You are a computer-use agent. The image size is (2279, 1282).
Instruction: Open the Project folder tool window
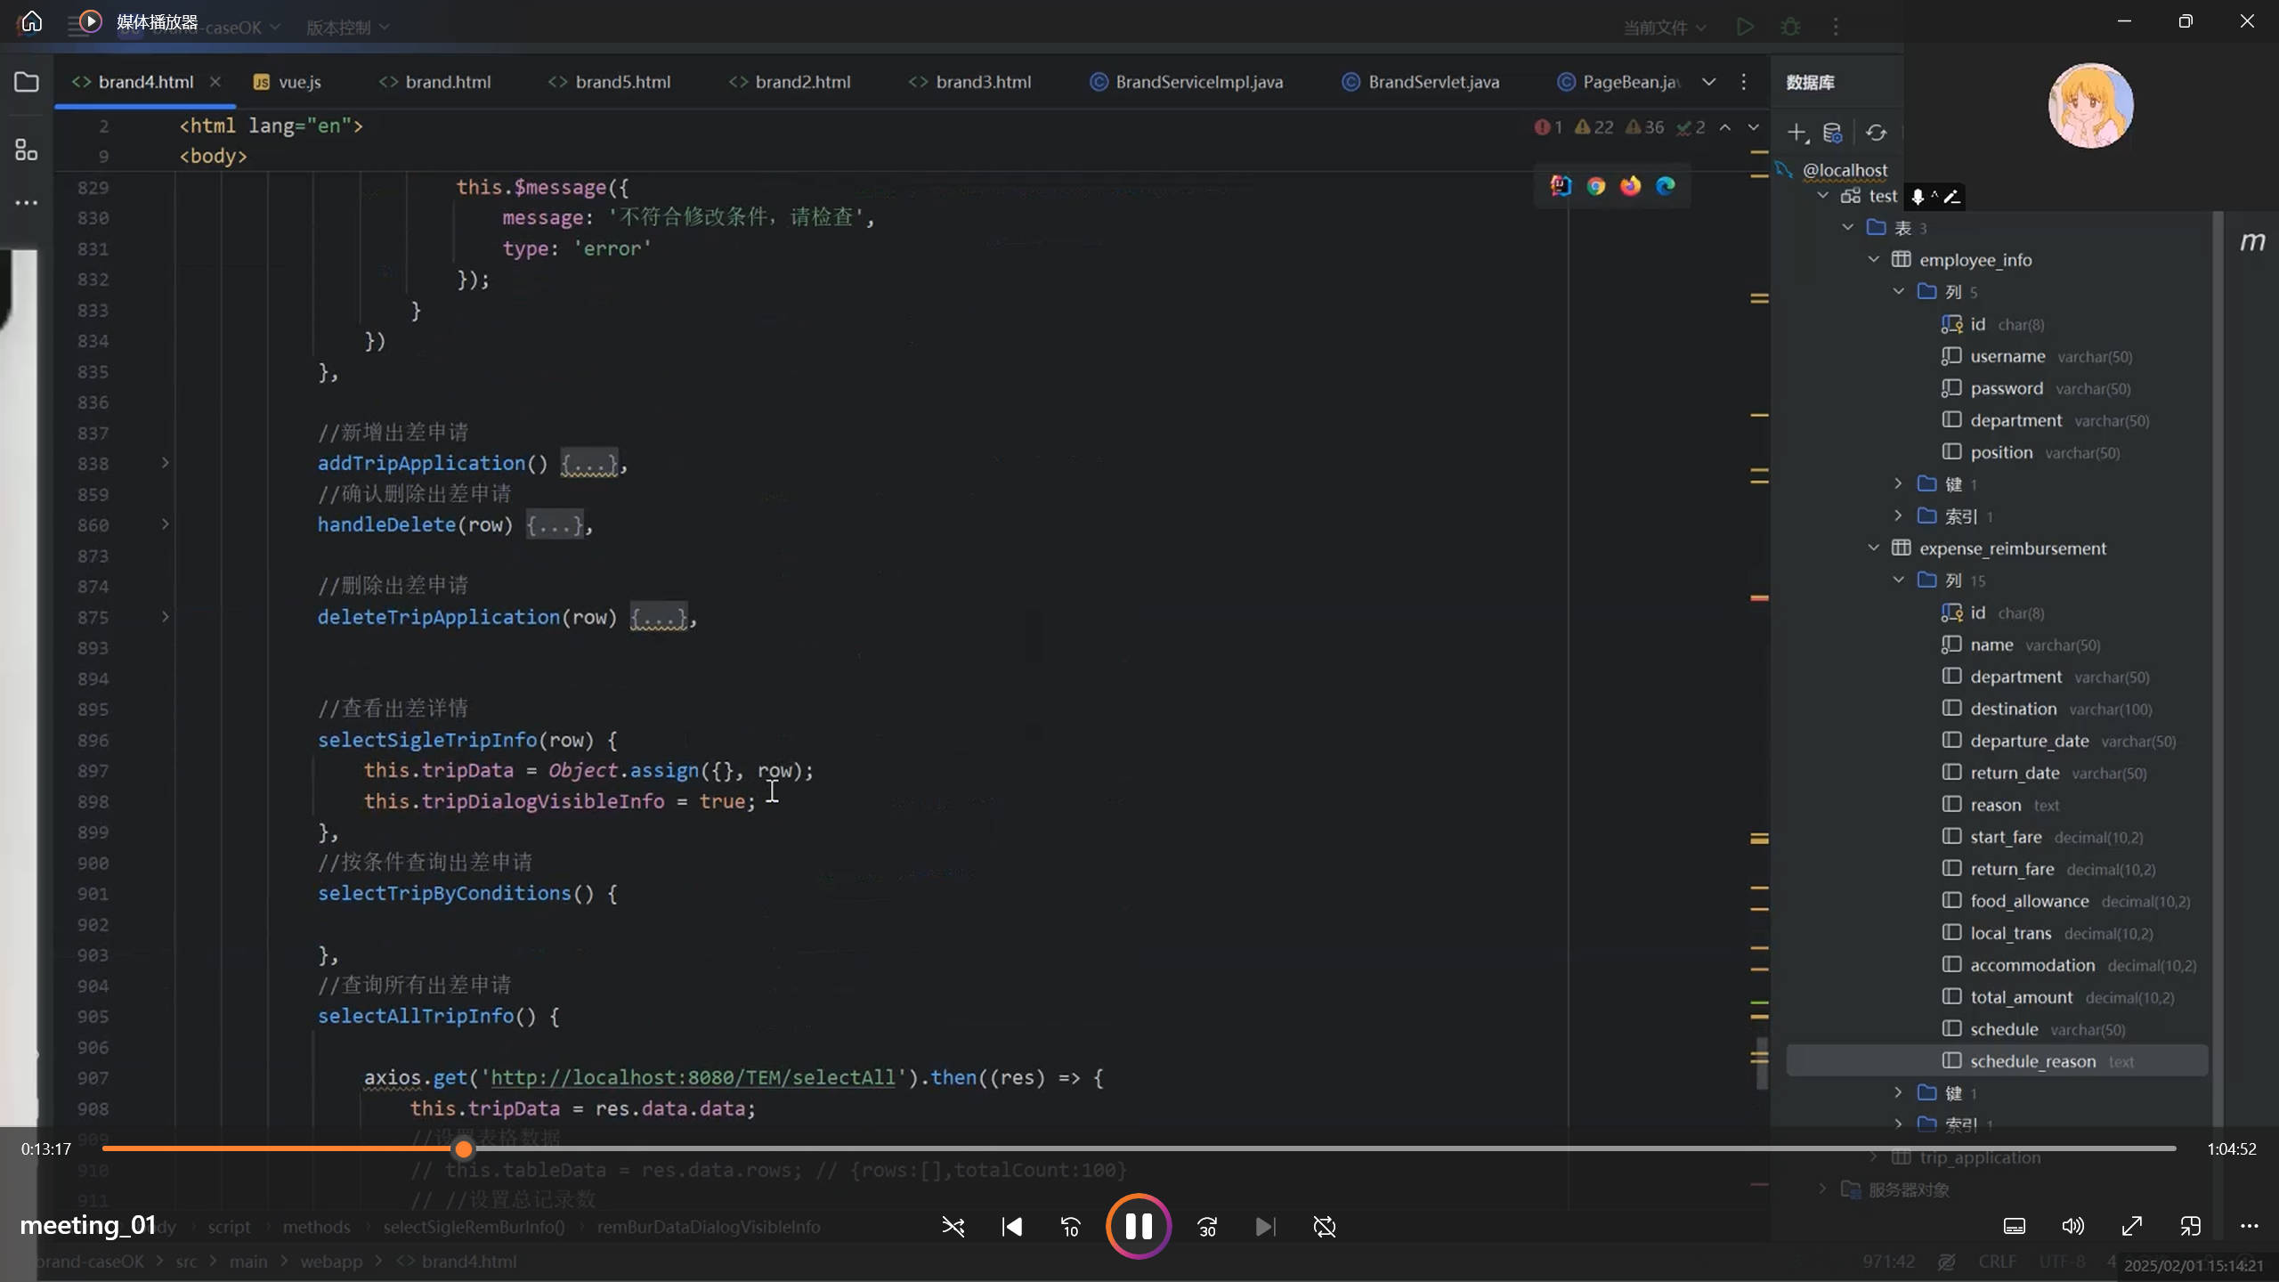[x=27, y=82]
